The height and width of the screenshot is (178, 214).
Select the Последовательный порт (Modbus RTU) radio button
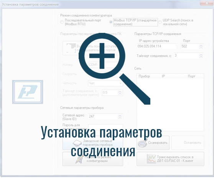pyautogui.click(x=62, y=22)
